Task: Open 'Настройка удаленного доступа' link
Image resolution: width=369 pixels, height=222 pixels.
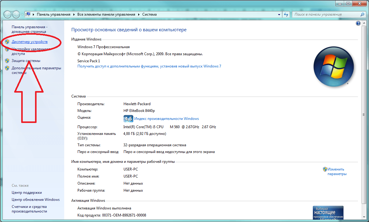Action: point(31,51)
